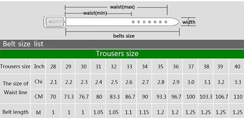Select trousers size 28 inch cell
The width and height of the screenshot is (244, 118).
pos(53,66)
